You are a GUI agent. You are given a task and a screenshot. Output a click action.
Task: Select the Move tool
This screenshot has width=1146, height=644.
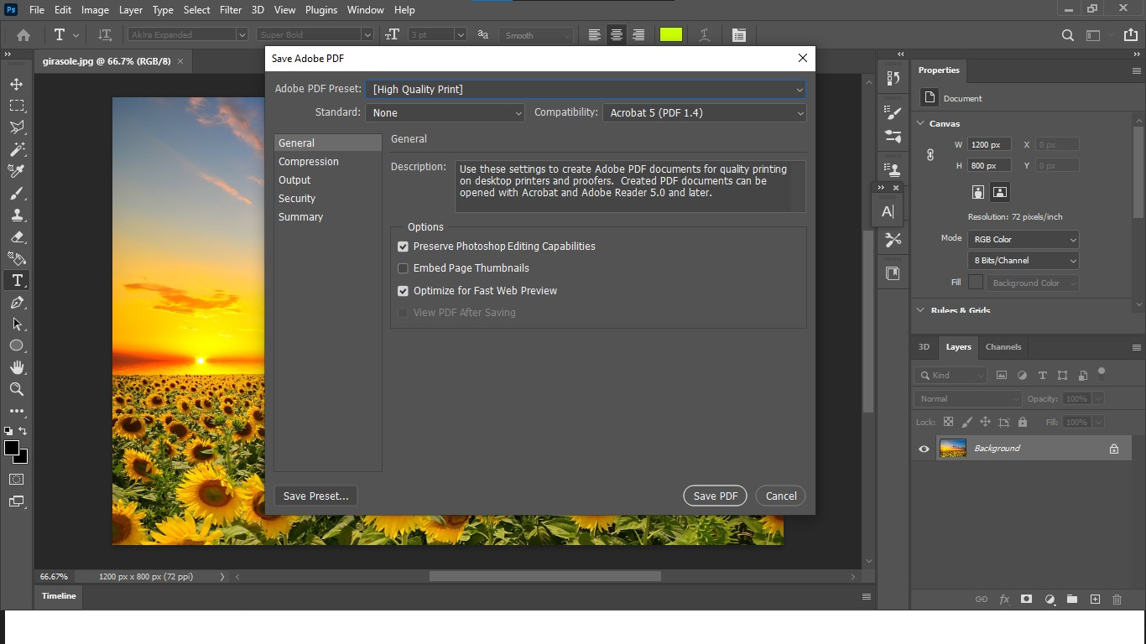(16, 83)
